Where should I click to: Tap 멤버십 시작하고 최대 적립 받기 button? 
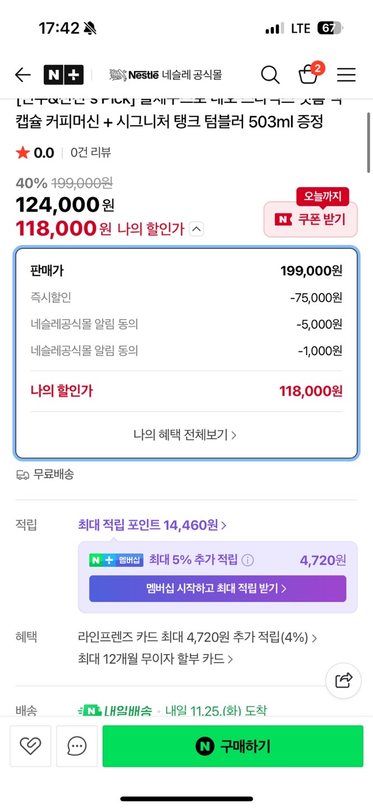217,589
